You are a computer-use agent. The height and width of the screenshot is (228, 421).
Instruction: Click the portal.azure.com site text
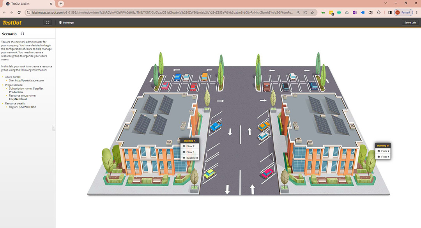[x=29, y=80]
